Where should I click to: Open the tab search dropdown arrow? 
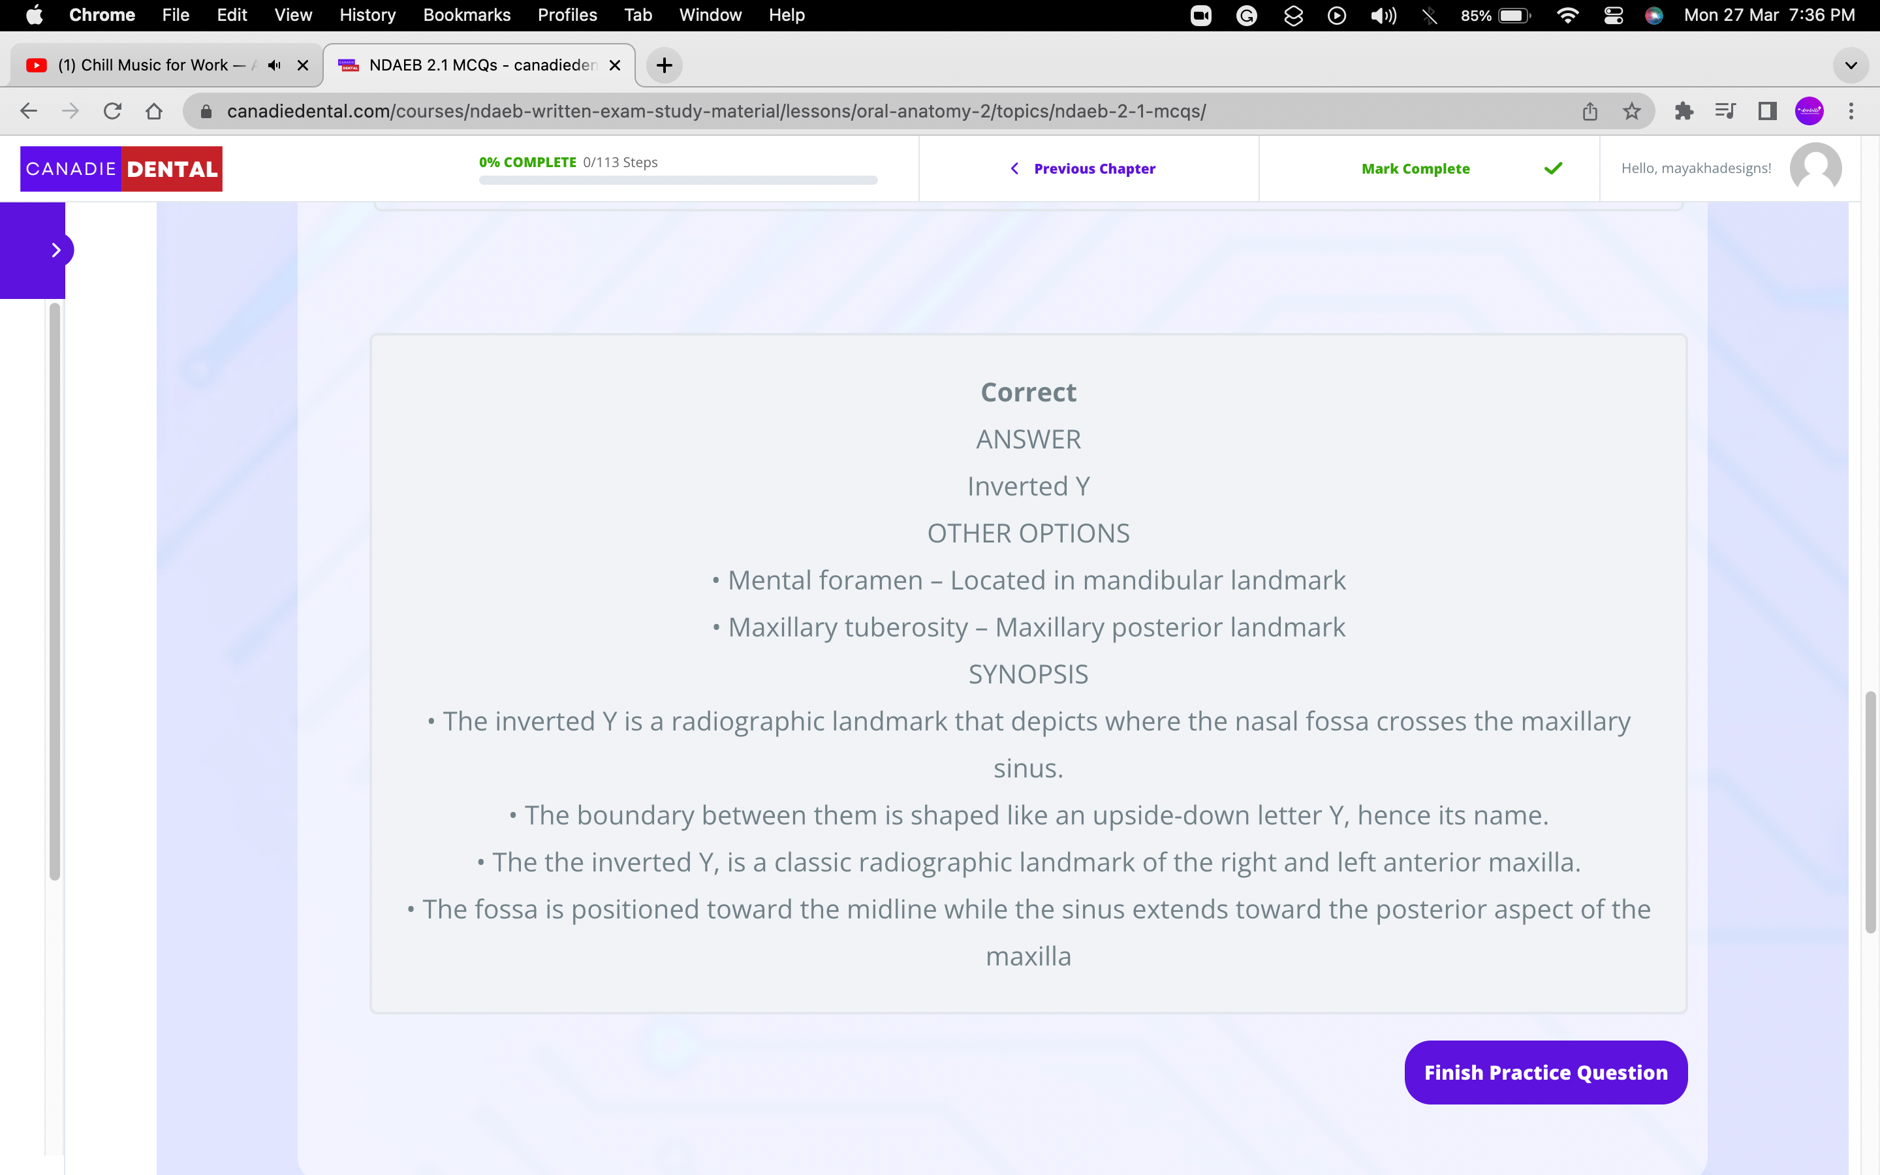pos(1851,65)
